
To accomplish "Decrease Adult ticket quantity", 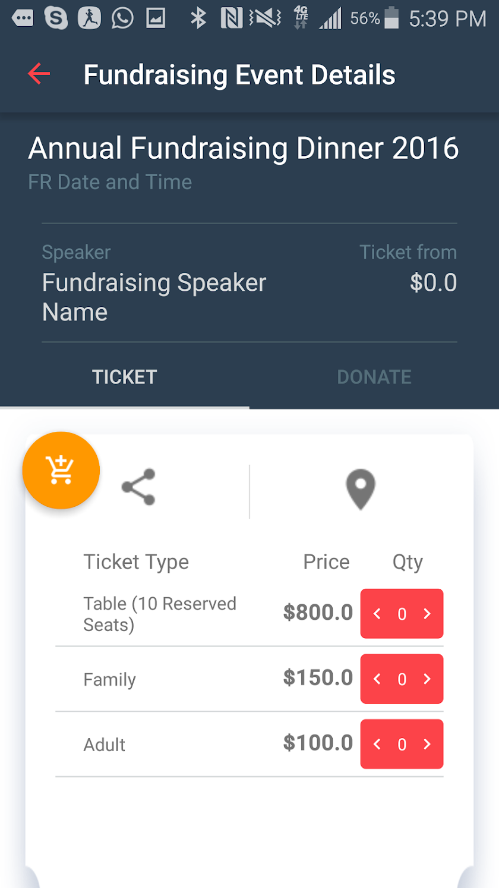I will coord(377,744).
